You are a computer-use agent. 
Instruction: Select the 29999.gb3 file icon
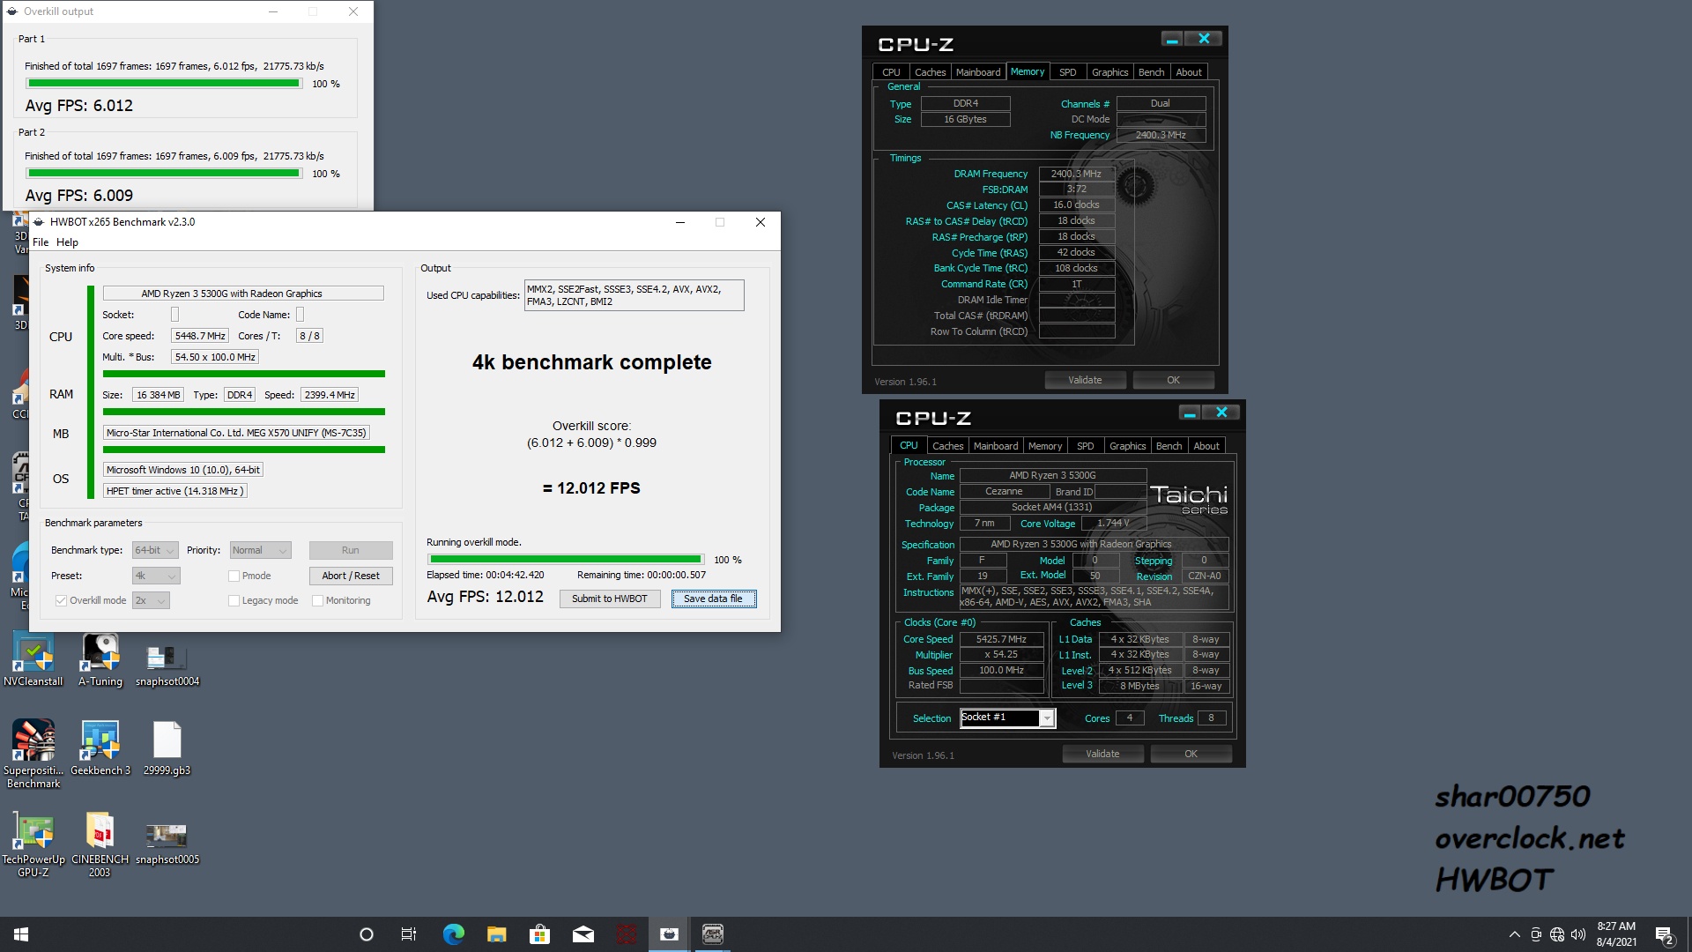pos(167,747)
